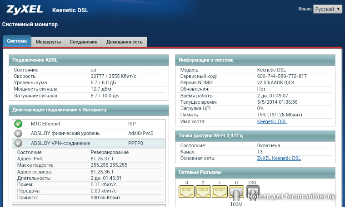Image resolution: width=345 pixels, height=207 pixels.
Task: Click the Точка доступа Wi-Fi 2,4 ГГц header
Action: click(255, 136)
